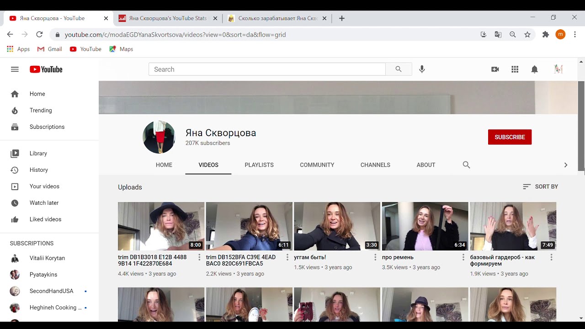Open the account avatar menu
This screenshot has width=585, height=329.
558,69
